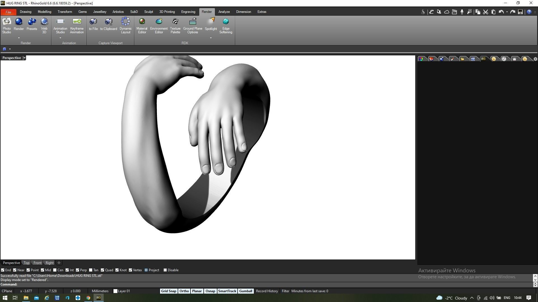The height and width of the screenshot is (302, 538).
Task: Open the clock history panel tab
Action: coord(504,59)
